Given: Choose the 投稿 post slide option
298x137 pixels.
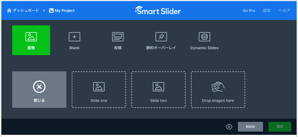Looking at the screenshot, I should pos(118,40).
